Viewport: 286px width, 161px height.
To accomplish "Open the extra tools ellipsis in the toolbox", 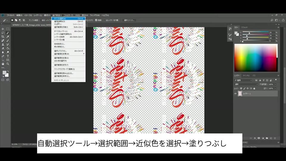I will click(x=3, y=68).
